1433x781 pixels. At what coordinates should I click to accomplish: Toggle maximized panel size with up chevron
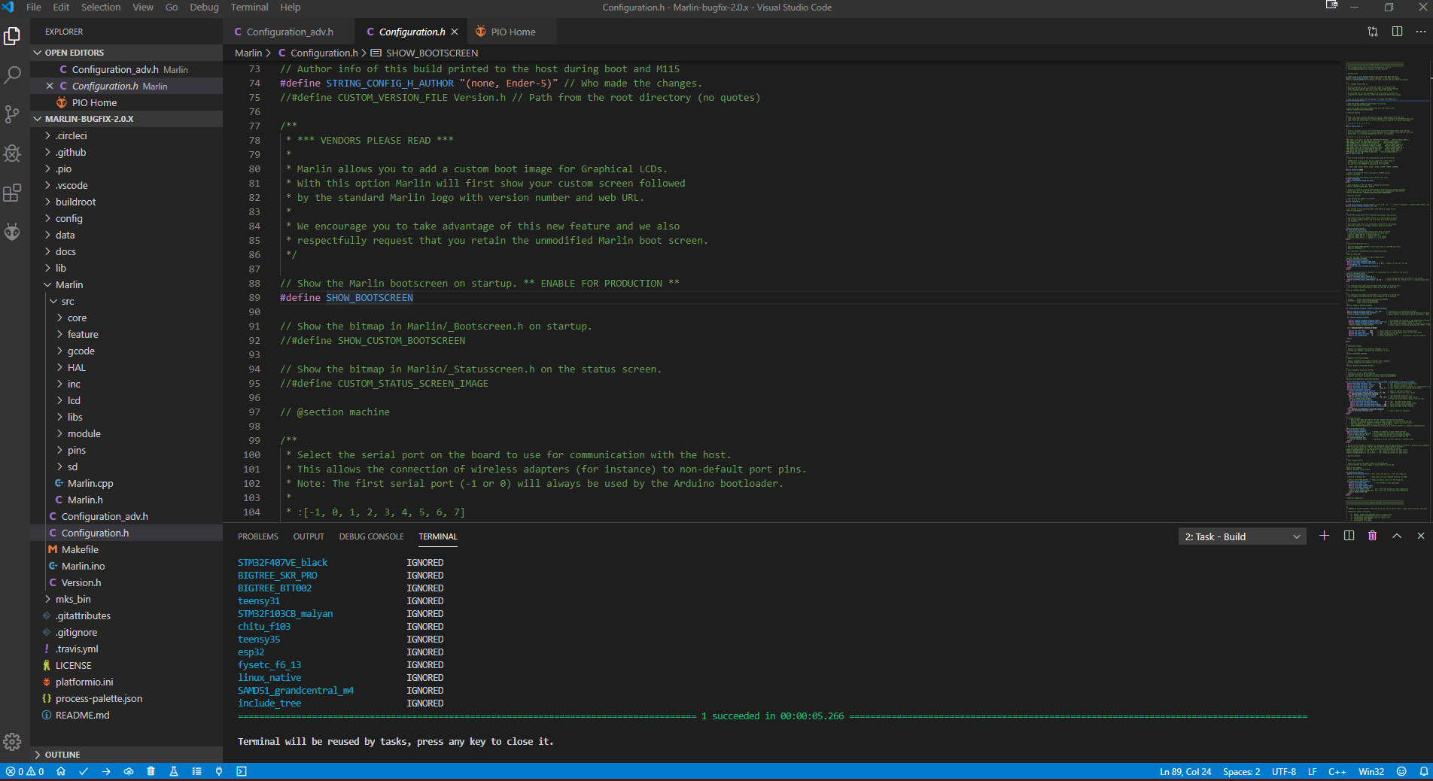pos(1397,536)
